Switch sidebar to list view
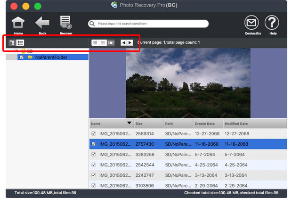This screenshot has height=198, width=292. pyautogui.click(x=20, y=43)
